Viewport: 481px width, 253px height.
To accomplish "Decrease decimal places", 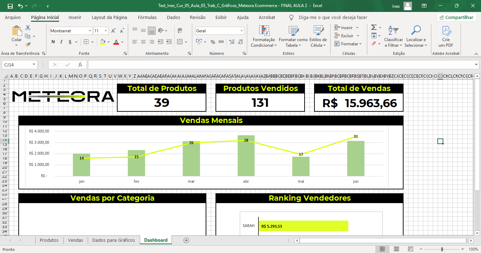I will 241,42.
